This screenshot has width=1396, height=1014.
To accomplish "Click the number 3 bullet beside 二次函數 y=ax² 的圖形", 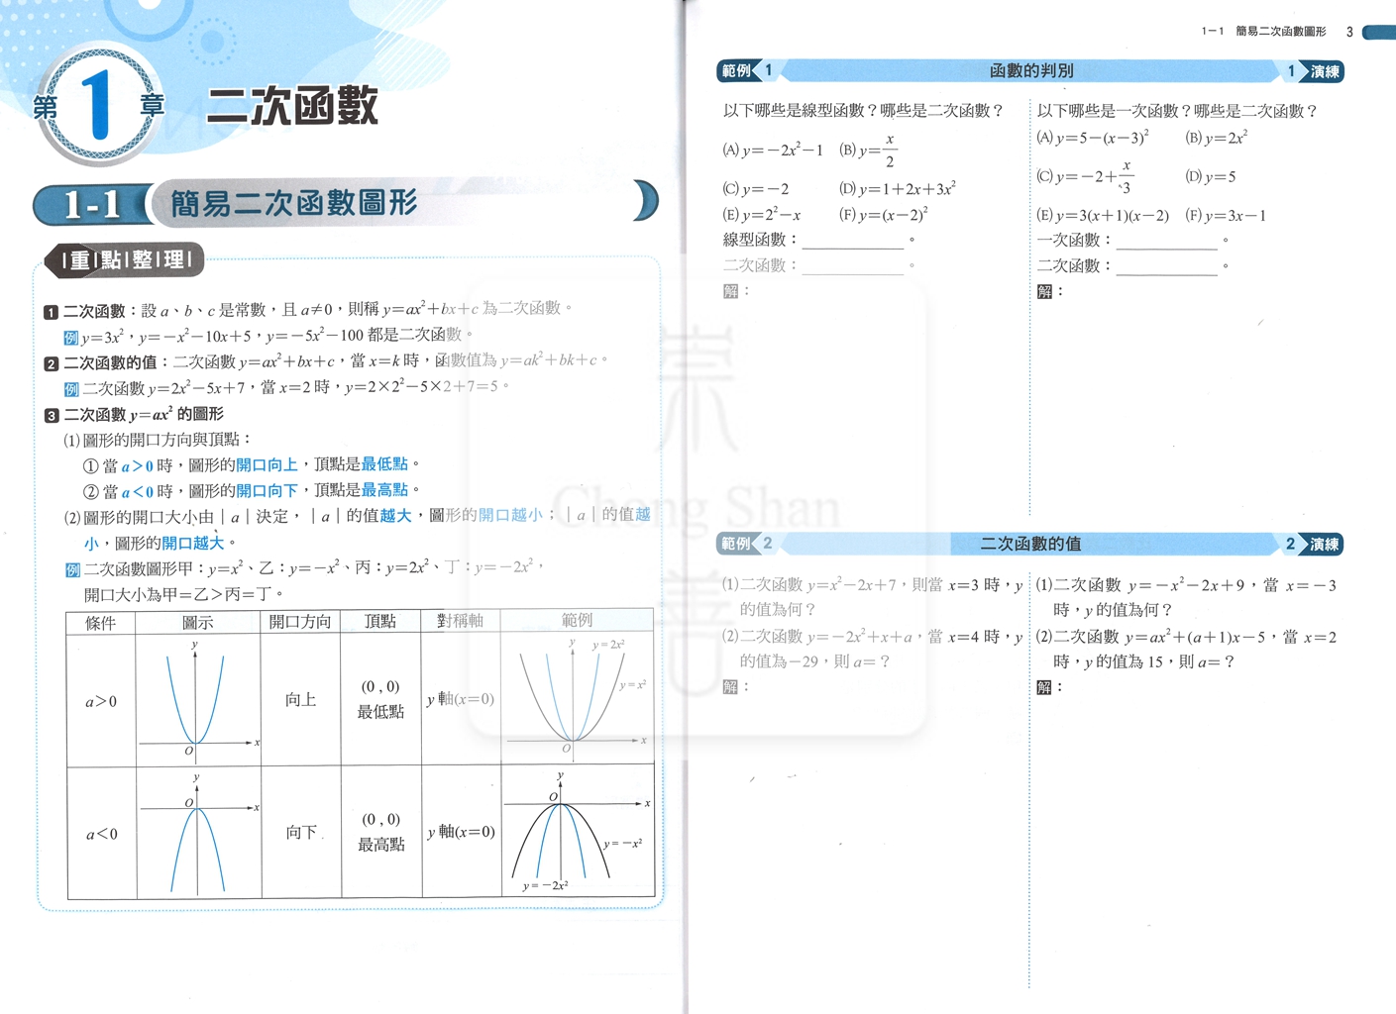I will 51,415.
